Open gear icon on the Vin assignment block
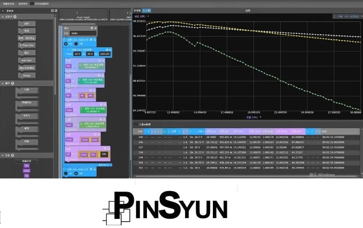The width and height of the screenshot is (363, 228). 100,60
